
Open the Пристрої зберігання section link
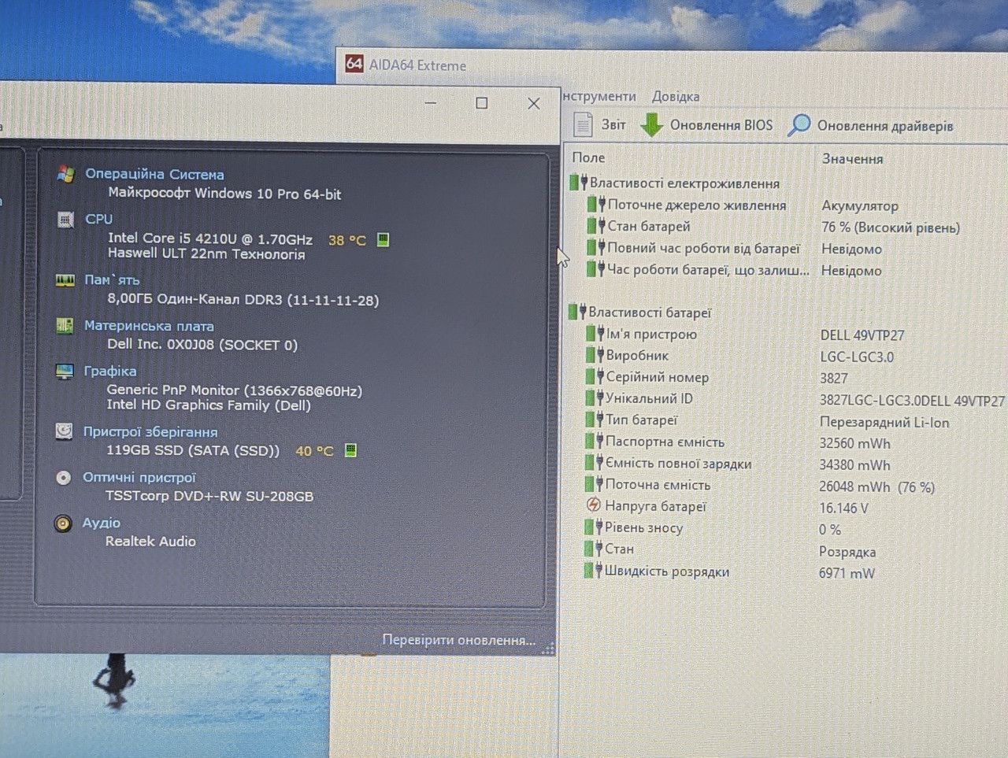[150, 432]
